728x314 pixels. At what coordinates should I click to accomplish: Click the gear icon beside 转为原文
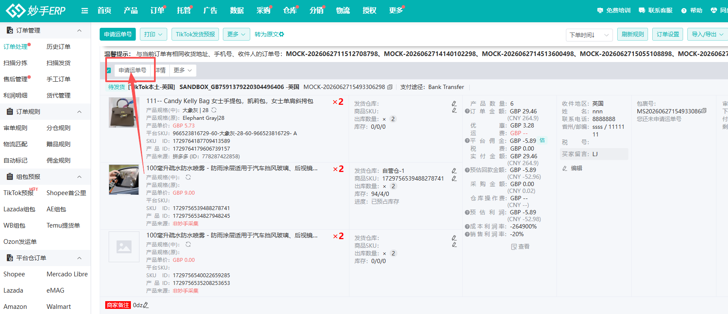coord(281,34)
